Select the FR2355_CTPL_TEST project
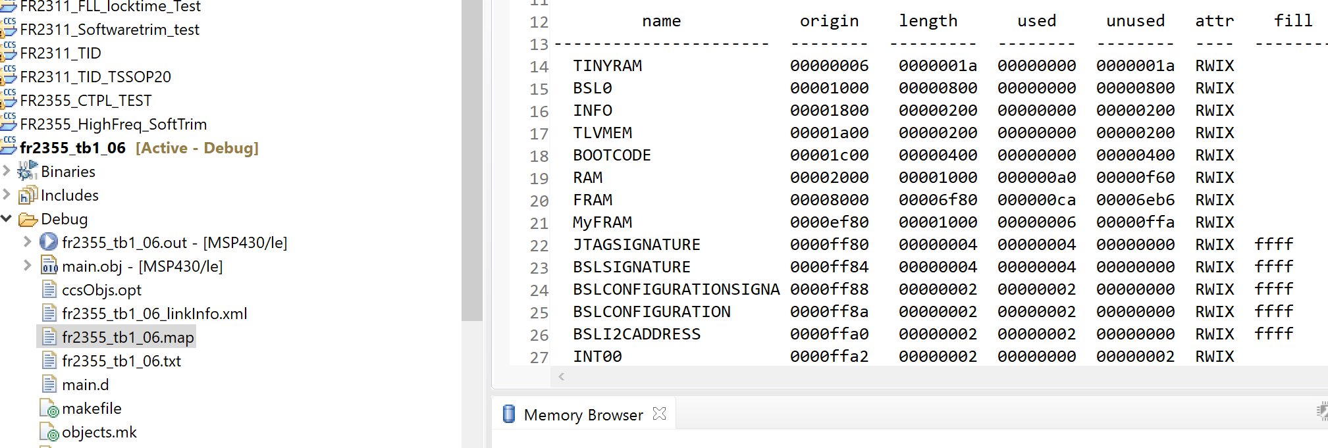Viewport: 1328px width, 448px height. pyautogui.click(x=86, y=101)
